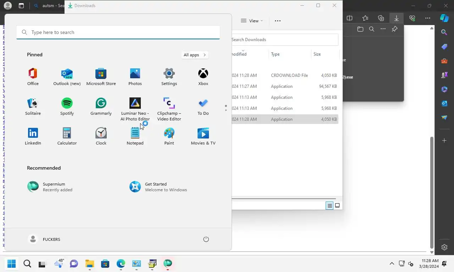Viewport: 454px width, 272px height.
Task: Sort by Size column in Downloads window
Action: [x=325, y=54]
